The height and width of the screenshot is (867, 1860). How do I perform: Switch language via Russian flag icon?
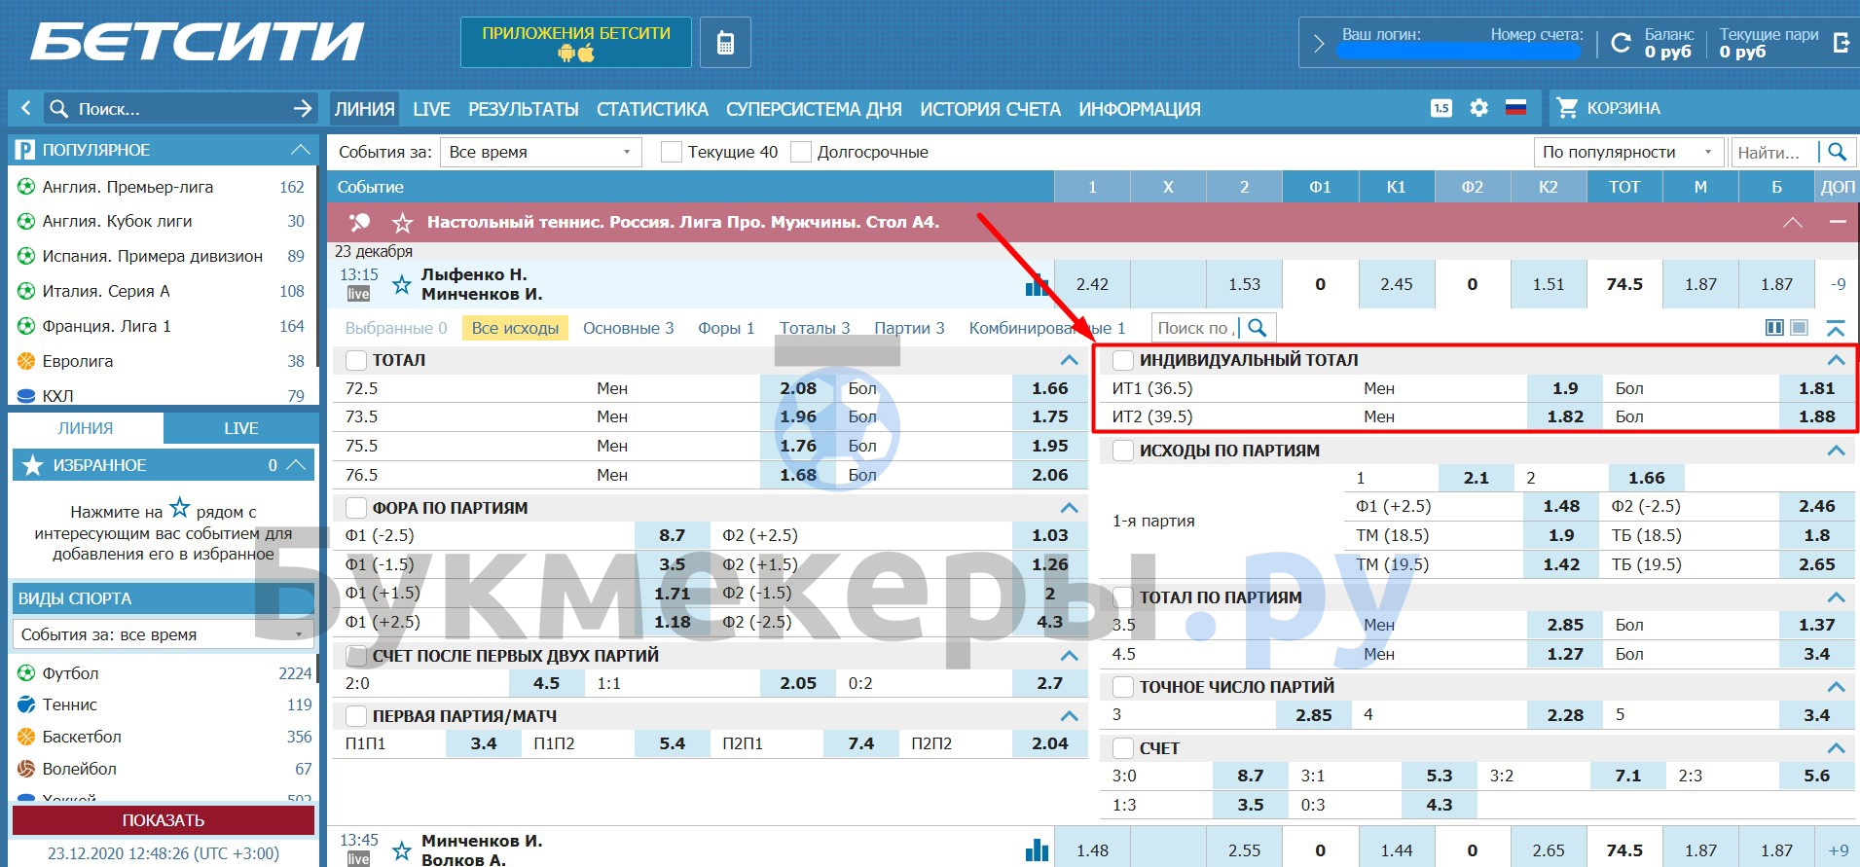coord(1515,108)
